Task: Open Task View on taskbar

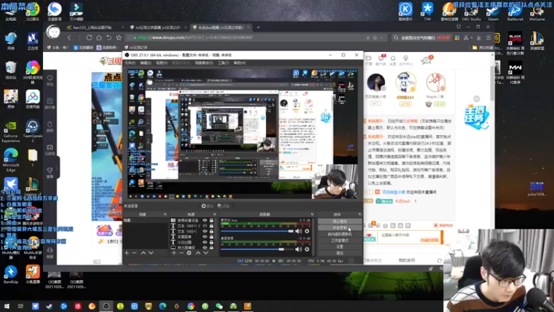Action: click(21, 306)
